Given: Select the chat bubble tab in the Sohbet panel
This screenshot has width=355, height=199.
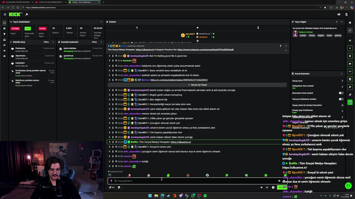Looking at the screenshot, I should tap(197, 28).
